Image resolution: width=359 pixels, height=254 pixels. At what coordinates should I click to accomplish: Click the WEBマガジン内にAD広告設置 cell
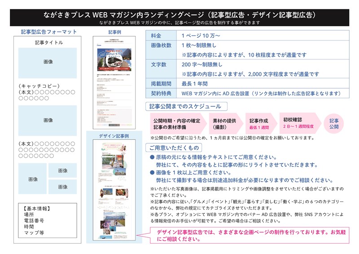(263, 93)
